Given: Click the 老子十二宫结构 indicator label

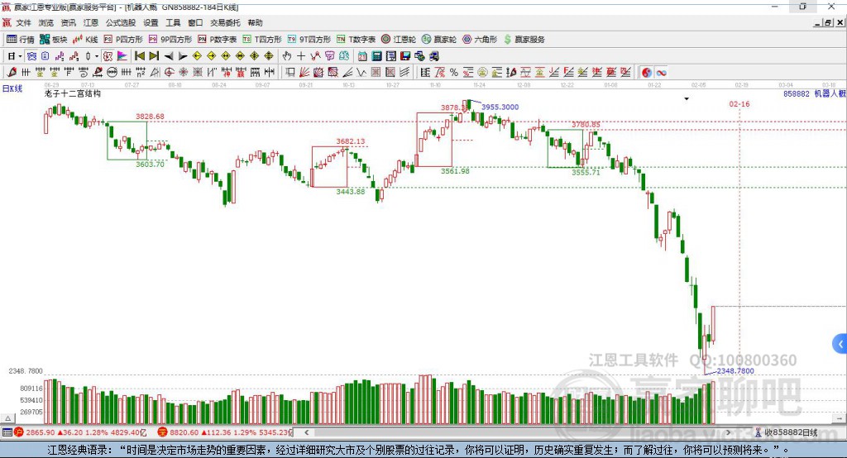Looking at the screenshot, I should [x=73, y=93].
